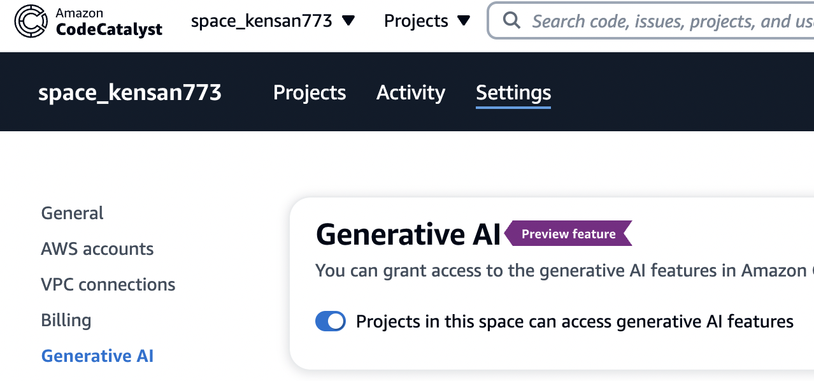The width and height of the screenshot is (814, 381).
Task: Select Generative AI in sidebar
Action: [x=97, y=356]
